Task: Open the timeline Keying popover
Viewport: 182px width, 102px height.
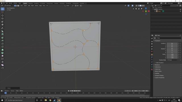Action: (13, 91)
